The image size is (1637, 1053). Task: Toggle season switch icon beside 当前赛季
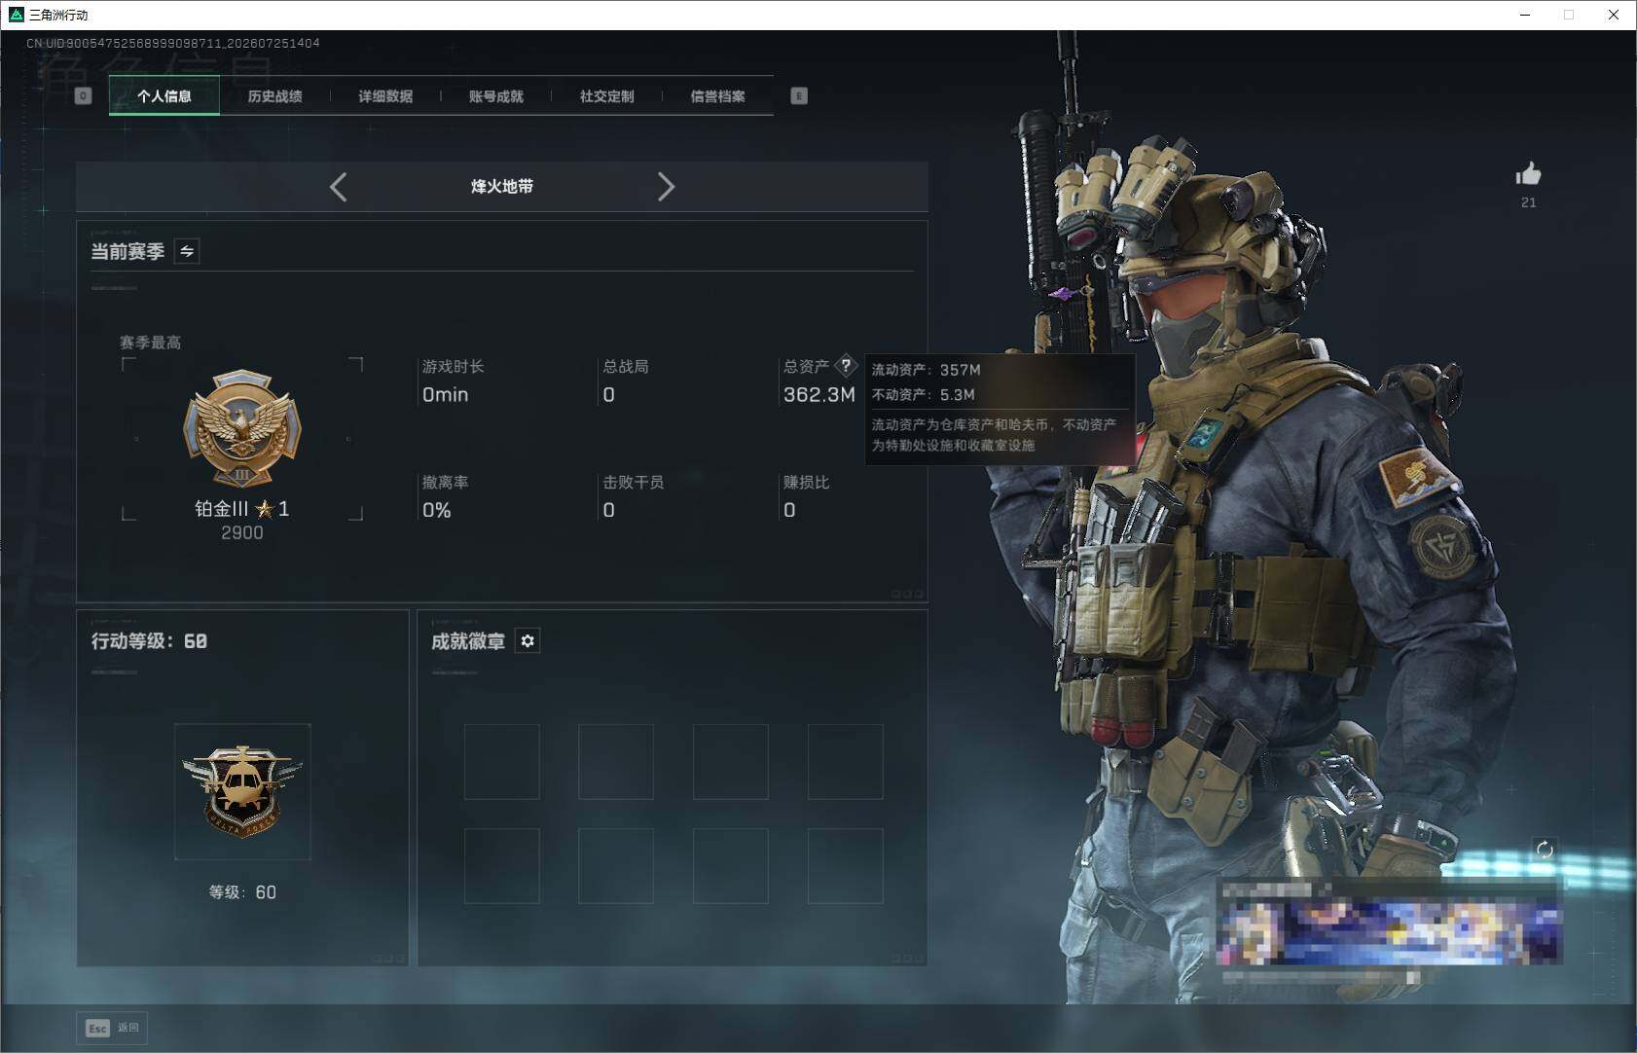187,251
